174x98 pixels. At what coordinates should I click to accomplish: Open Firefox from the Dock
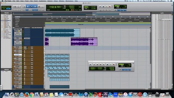tap(27, 94)
